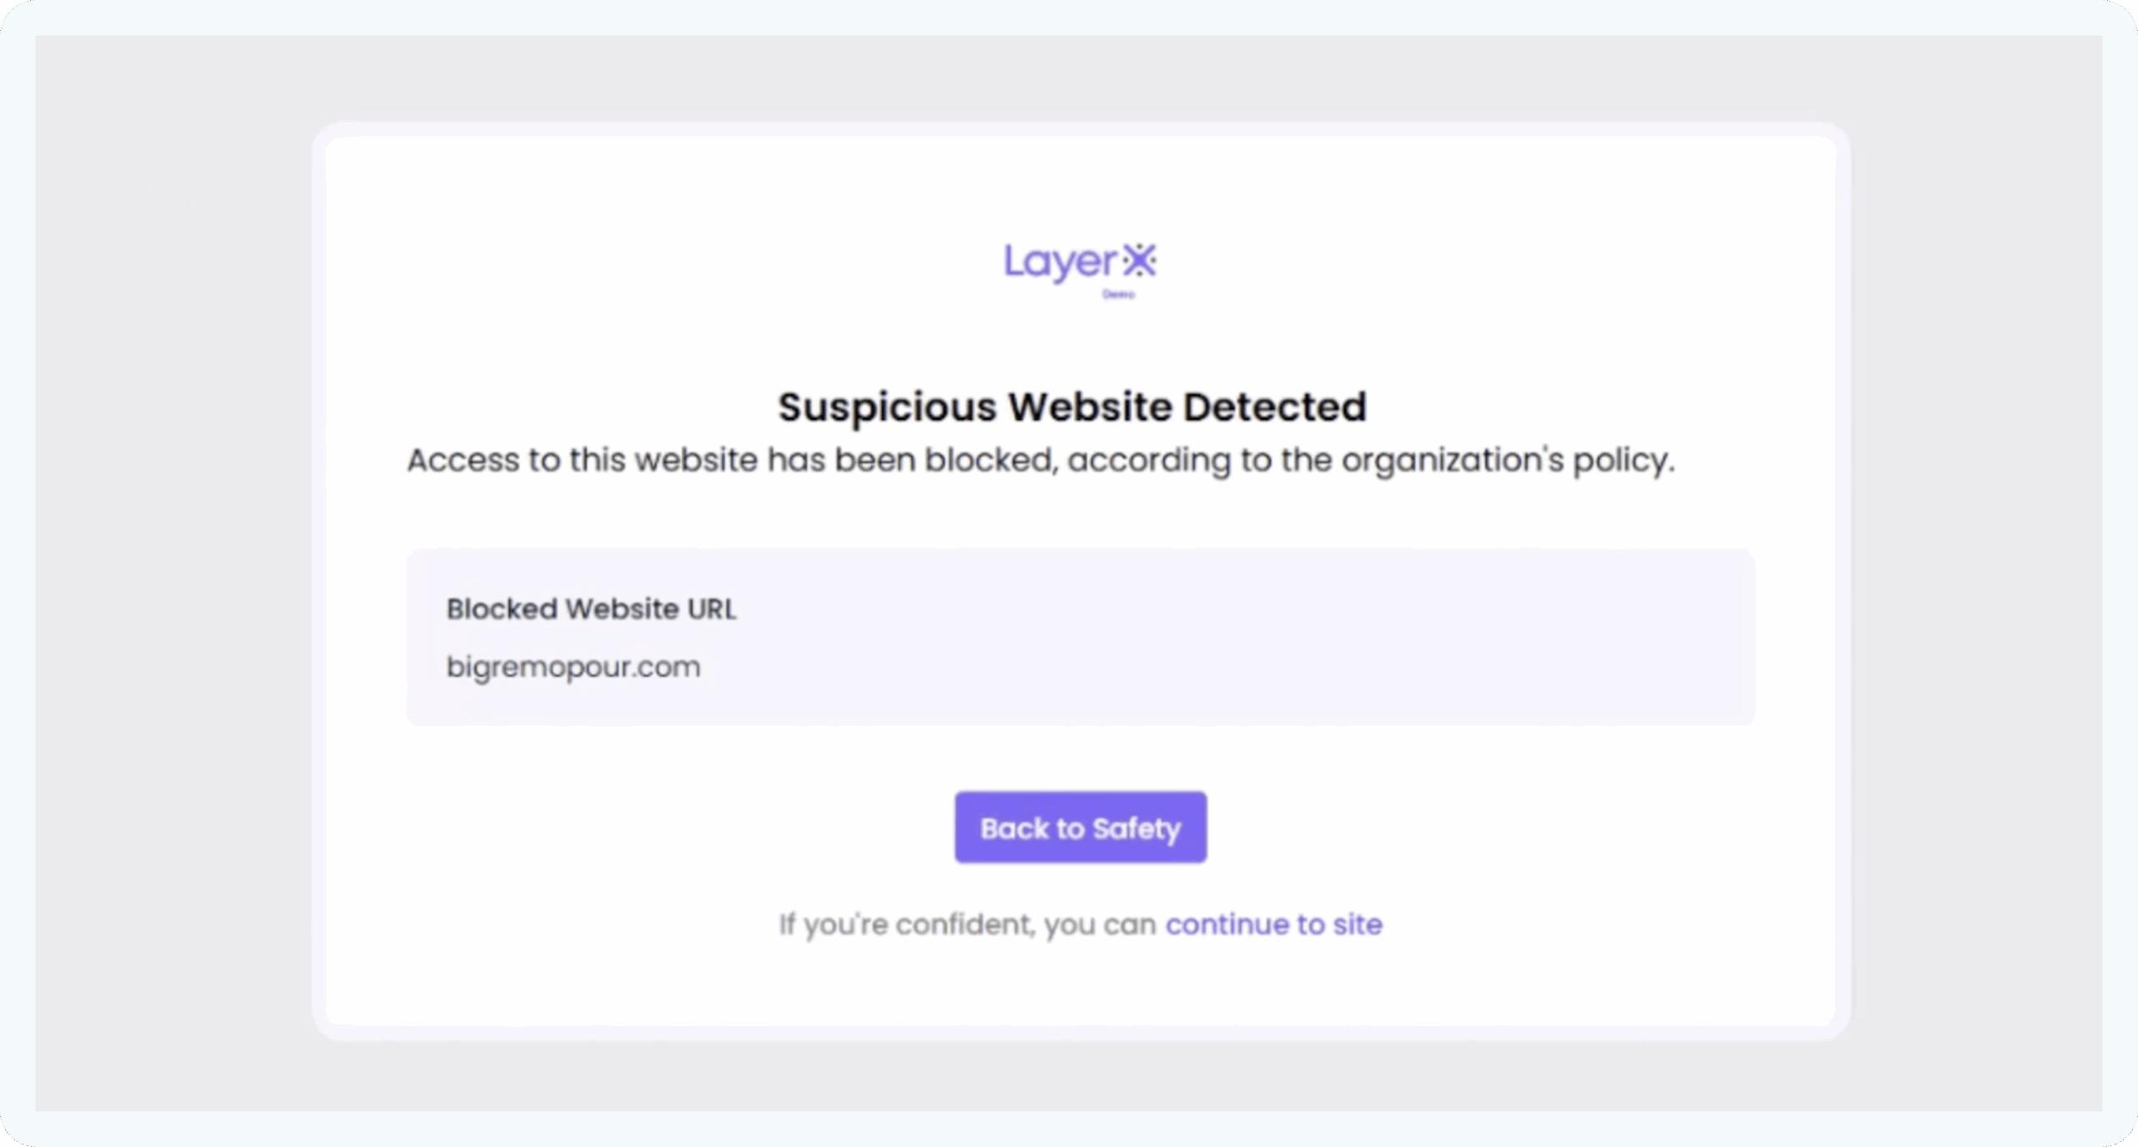Viewport: 2138px width, 1147px height.
Task: Click the gray background outside the card
Action: click(167, 584)
